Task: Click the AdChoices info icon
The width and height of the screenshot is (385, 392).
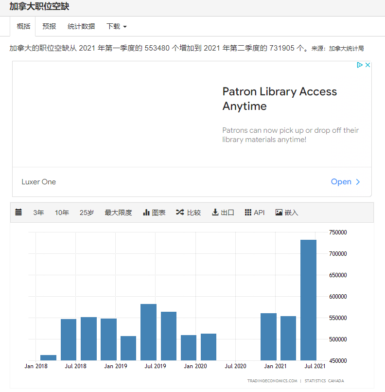Action: coord(360,65)
